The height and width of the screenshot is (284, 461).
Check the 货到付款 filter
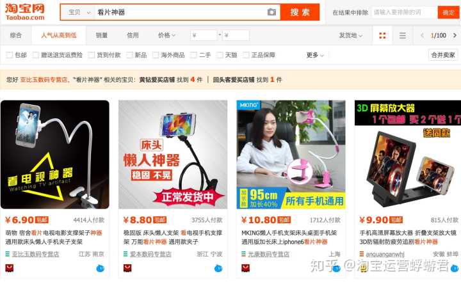coord(92,55)
